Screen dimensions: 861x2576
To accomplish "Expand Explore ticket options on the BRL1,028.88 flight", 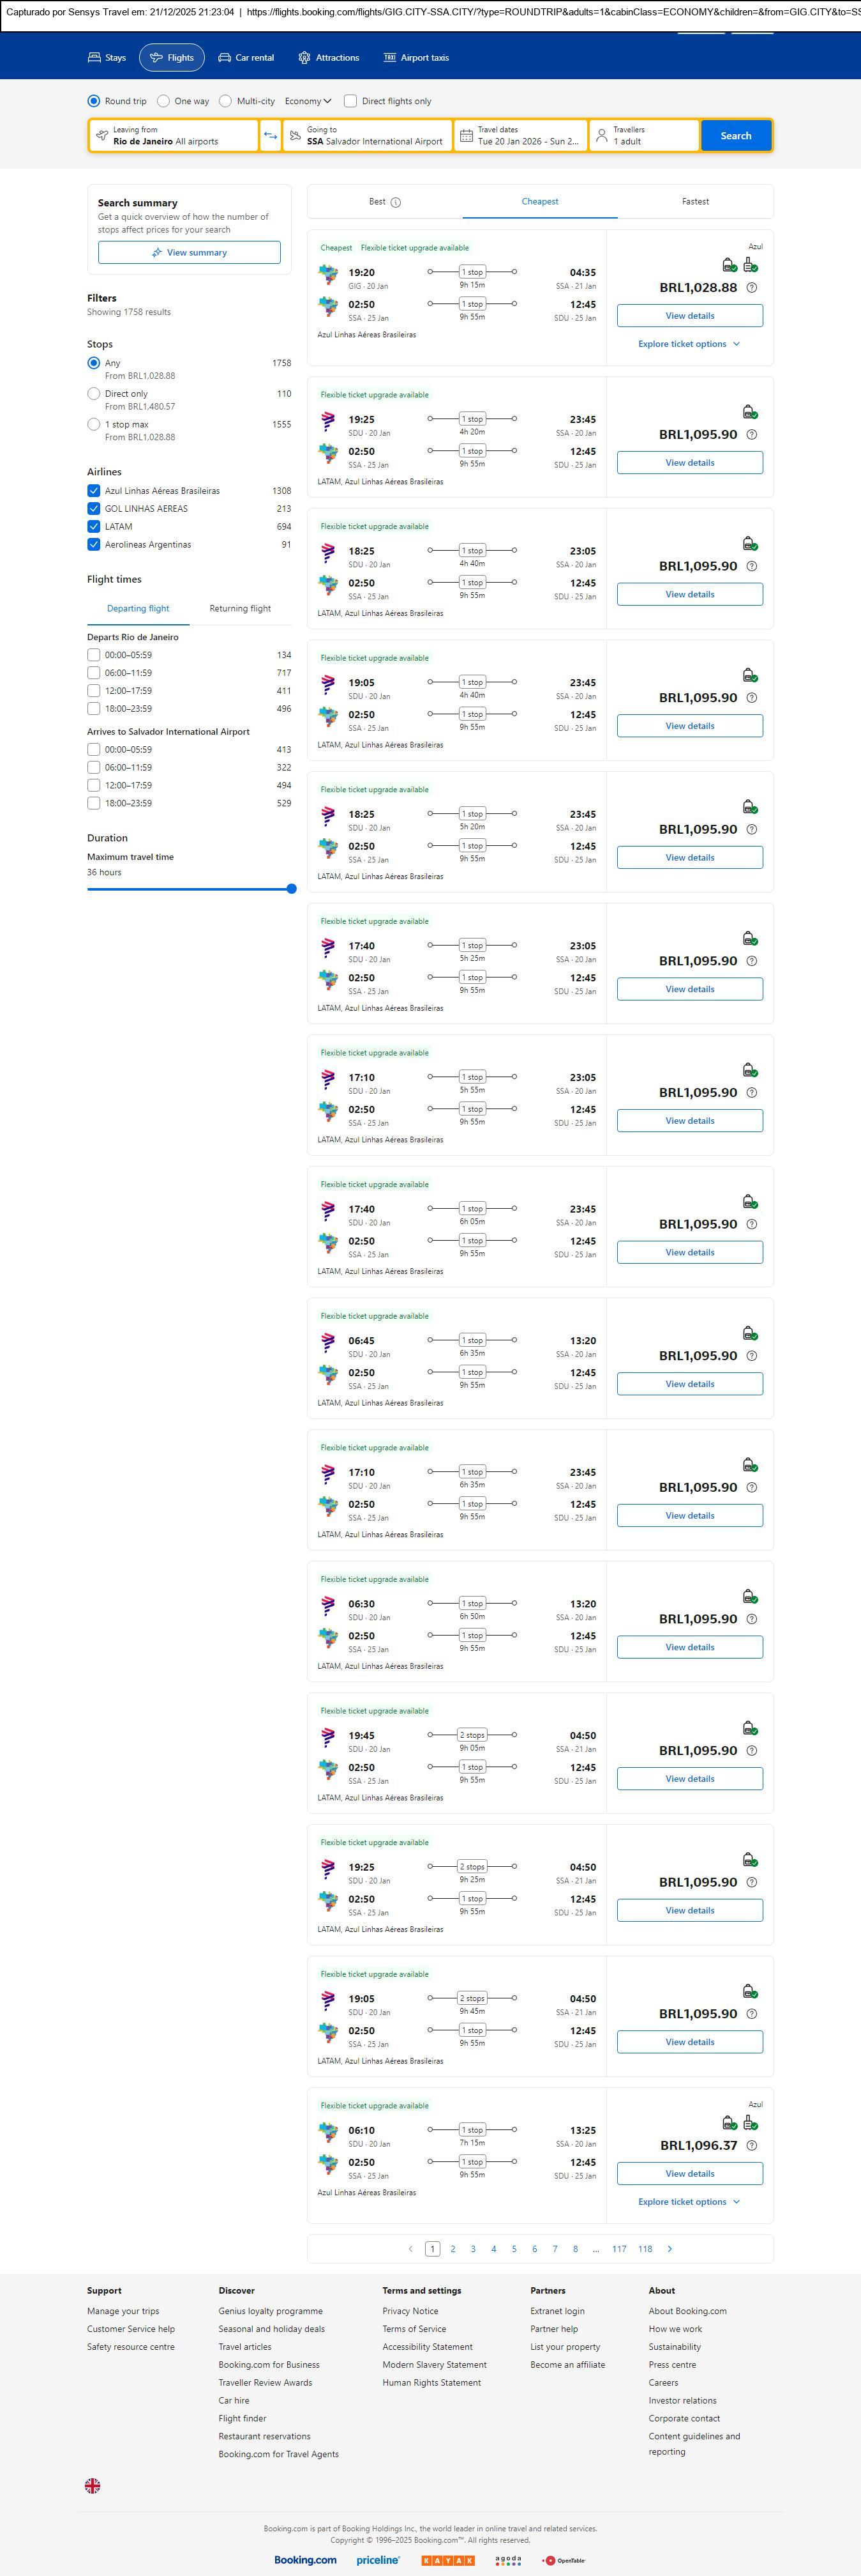I will pyautogui.click(x=689, y=344).
